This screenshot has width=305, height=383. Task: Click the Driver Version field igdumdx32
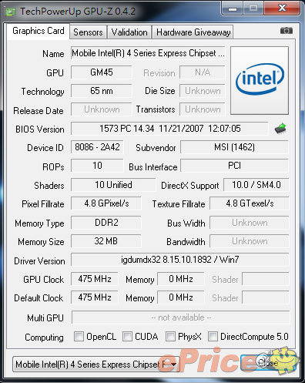click(x=180, y=260)
